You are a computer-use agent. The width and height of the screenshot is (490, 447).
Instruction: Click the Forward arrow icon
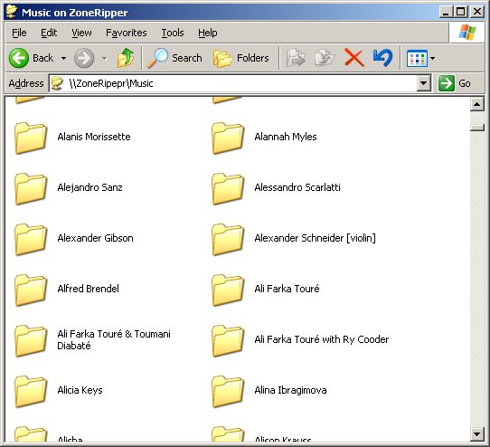(x=84, y=58)
